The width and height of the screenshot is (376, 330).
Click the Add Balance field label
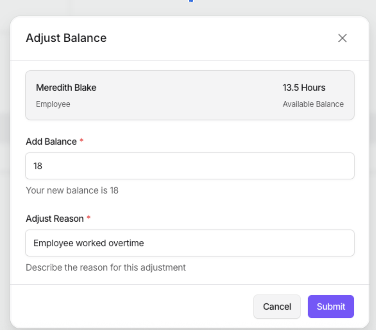click(51, 142)
